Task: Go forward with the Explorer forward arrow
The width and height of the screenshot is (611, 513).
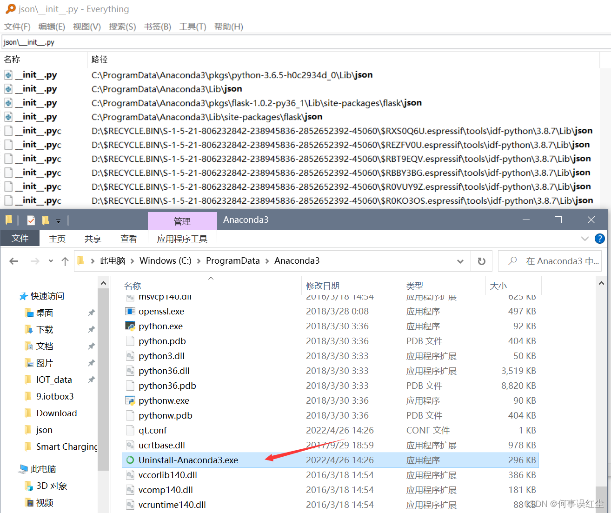Action: 35,261
